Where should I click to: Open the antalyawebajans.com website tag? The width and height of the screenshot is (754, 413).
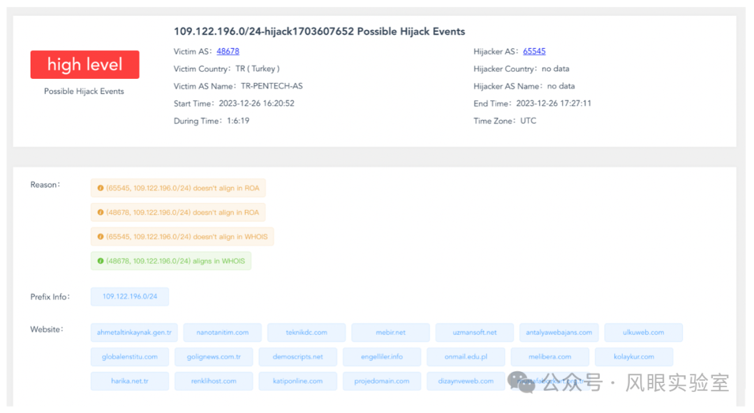tap(559, 333)
